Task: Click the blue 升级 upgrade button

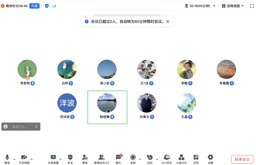Action: coord(34,6)
